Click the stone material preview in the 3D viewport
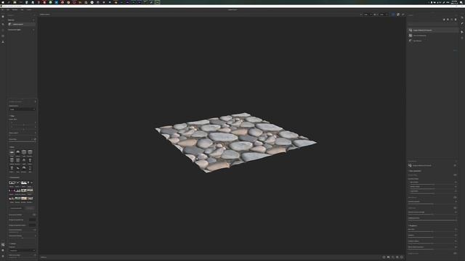This screenshot has height=261, width=465. click(x=235, y=142)
